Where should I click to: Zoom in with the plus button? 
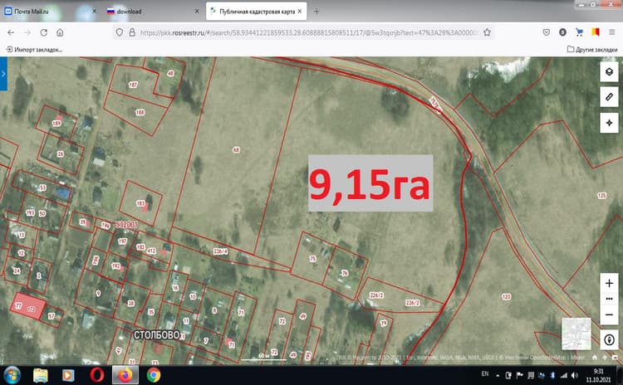click(x=609, y=283)
